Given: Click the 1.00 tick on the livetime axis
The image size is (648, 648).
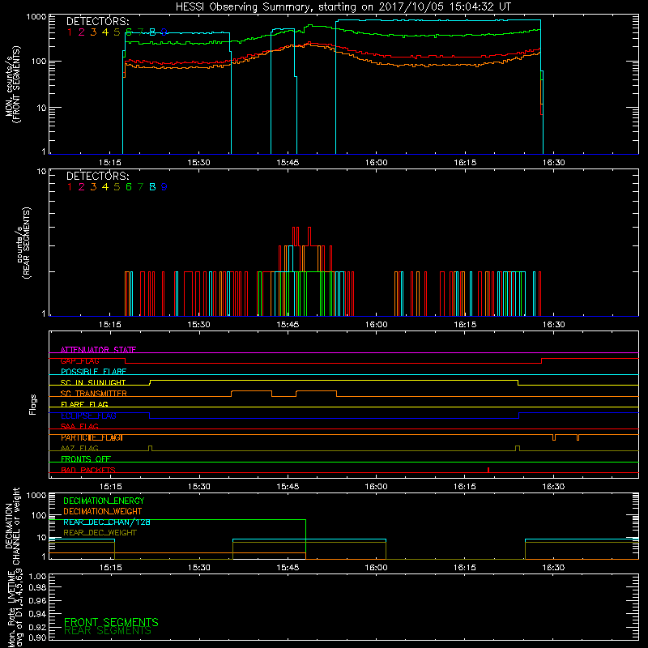Looking at the screenshot, I should coord(37,577).
